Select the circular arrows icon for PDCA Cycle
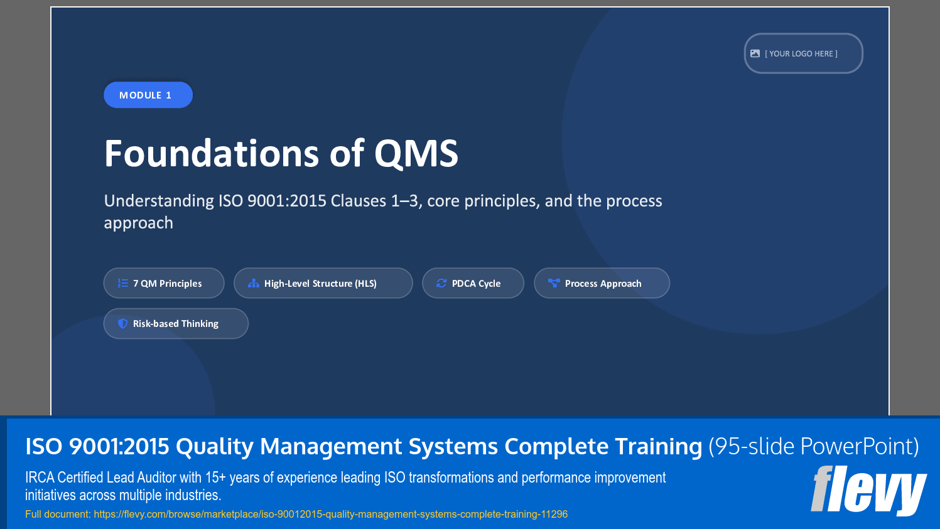The height and width of the screenshot is (529, 940). 441,283
